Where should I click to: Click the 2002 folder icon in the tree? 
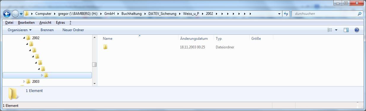tap(28, 38)
